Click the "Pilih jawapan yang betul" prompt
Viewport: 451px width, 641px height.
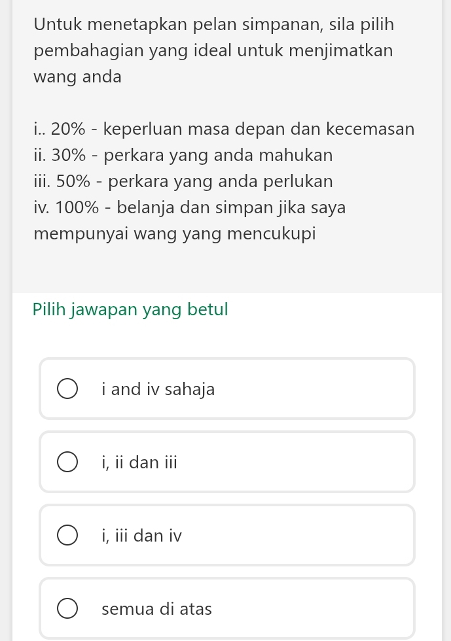pos(130,309)
